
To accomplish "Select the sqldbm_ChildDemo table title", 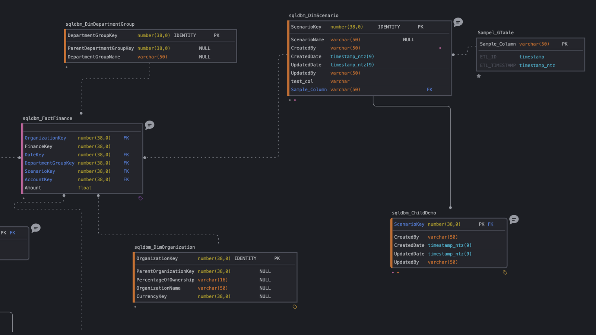I will click(414, 213).
